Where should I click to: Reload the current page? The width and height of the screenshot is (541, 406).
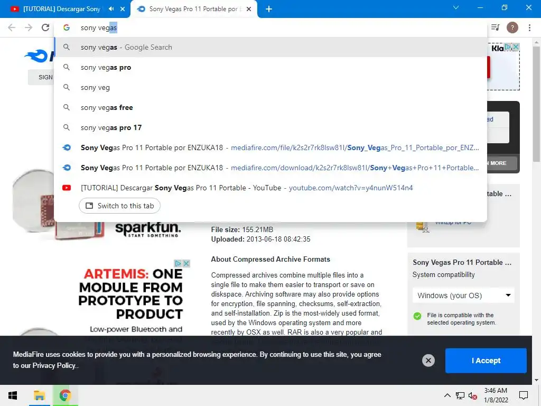(45, 27)
